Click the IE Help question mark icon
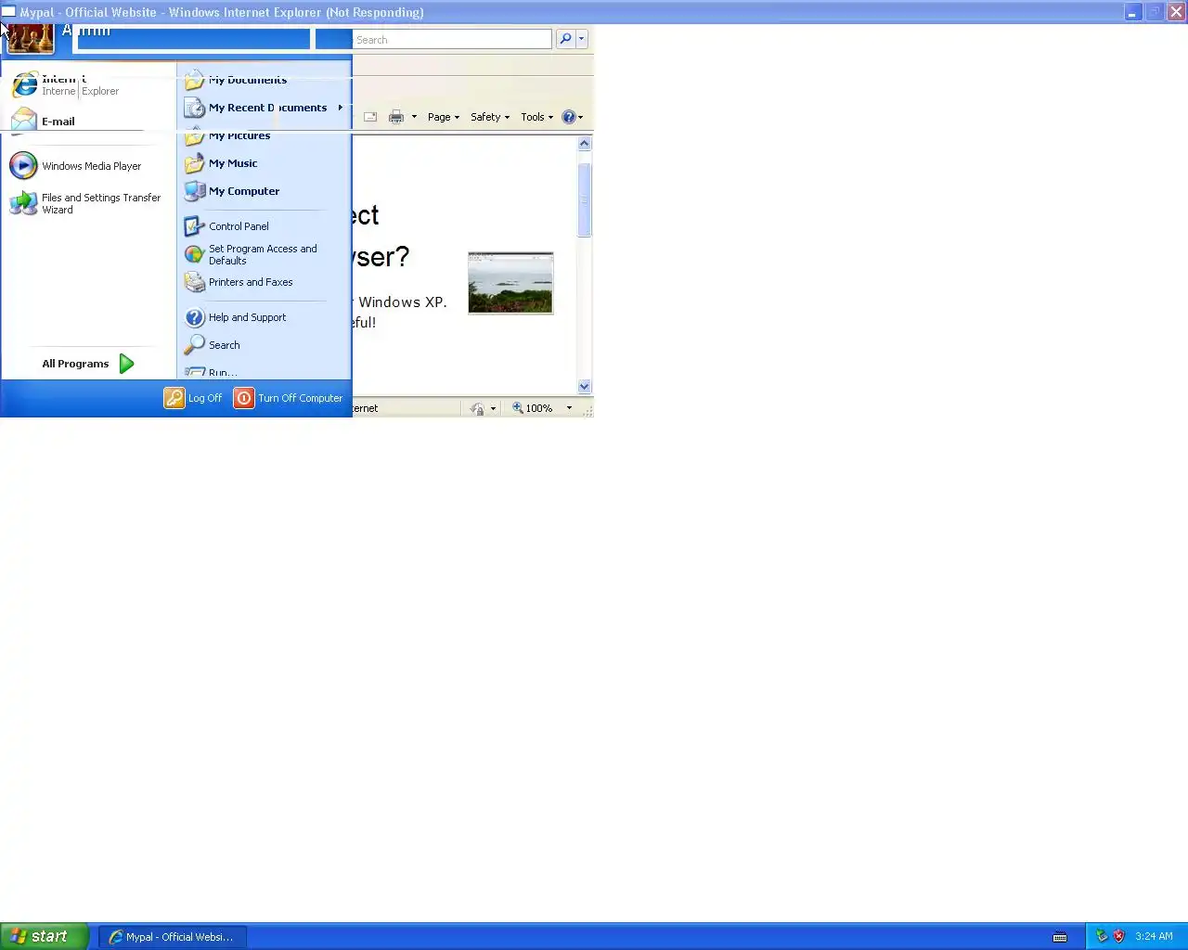Image resolution: width=1188 pixels, height=950 pixels. pyautogui.click(x=569, y=117)
